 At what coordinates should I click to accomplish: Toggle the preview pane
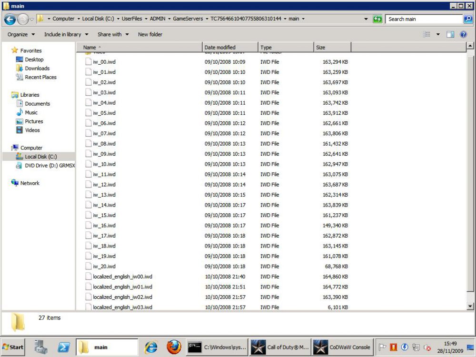coord(450,34)
